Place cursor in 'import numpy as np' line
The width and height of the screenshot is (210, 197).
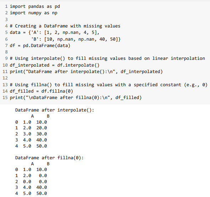(x=33, y=13)
